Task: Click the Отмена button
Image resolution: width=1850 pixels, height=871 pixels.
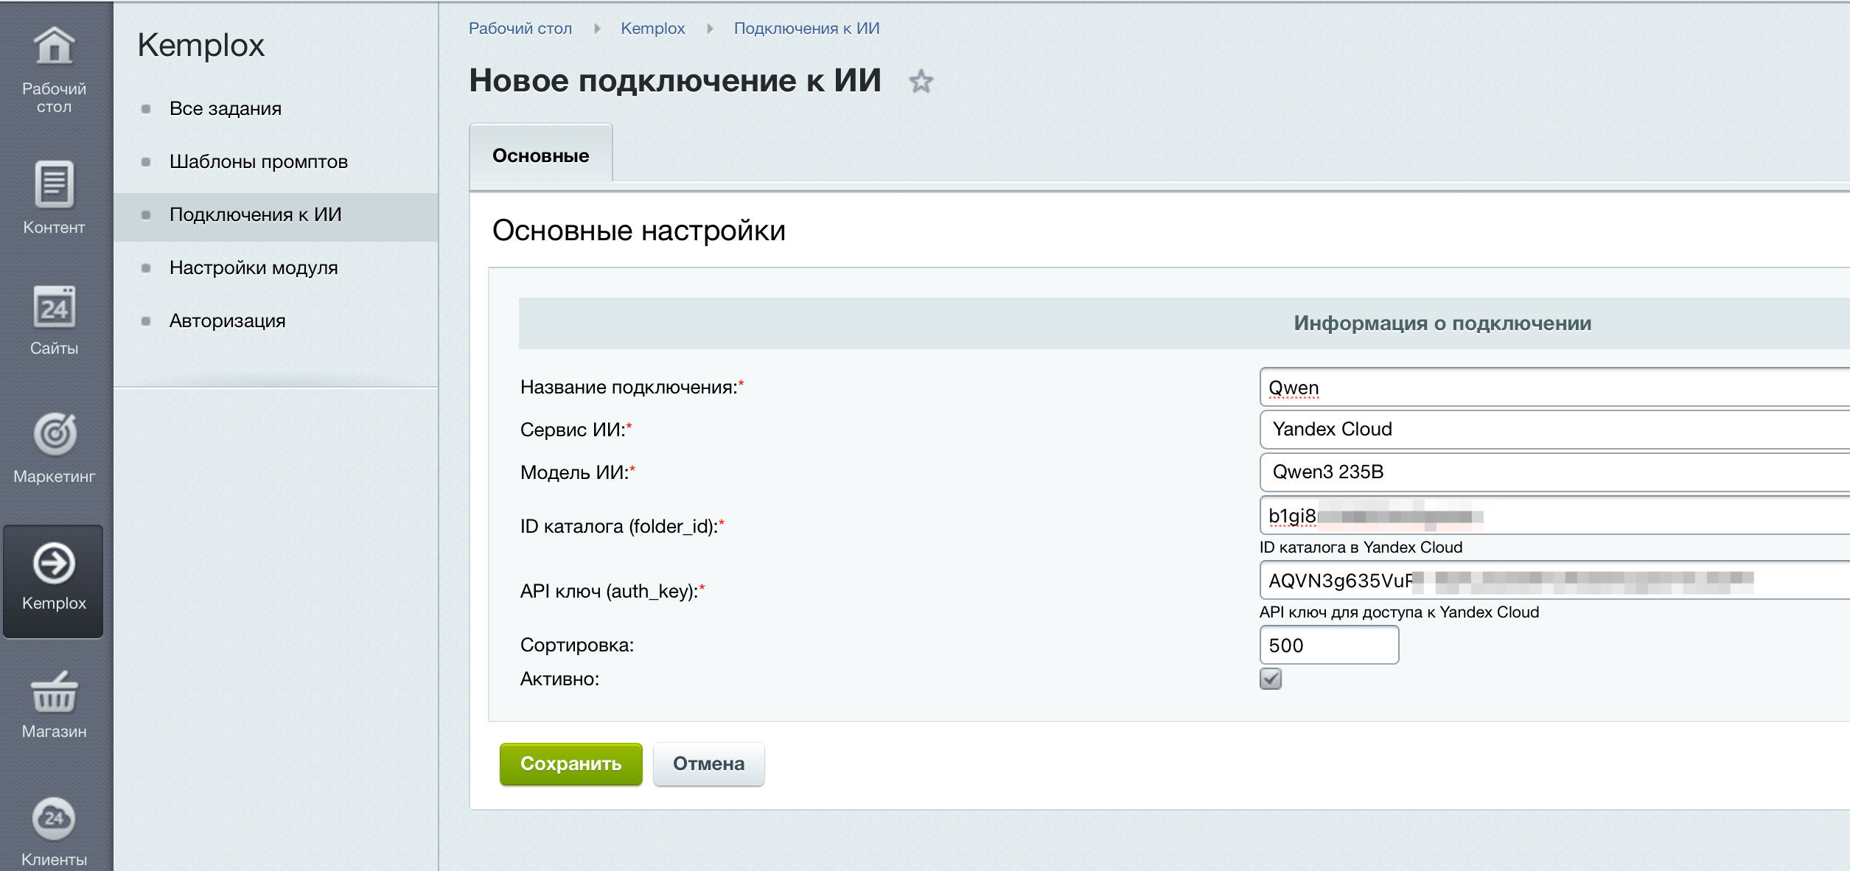Action: 708,764
